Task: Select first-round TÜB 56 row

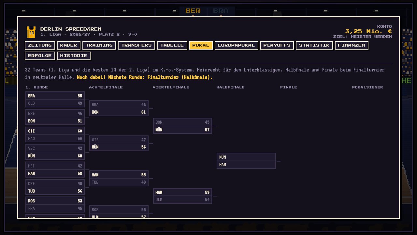Action: 55,191
